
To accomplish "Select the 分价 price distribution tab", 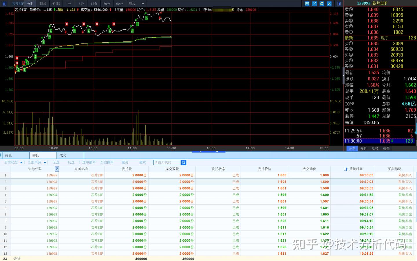I will point(363,148).
